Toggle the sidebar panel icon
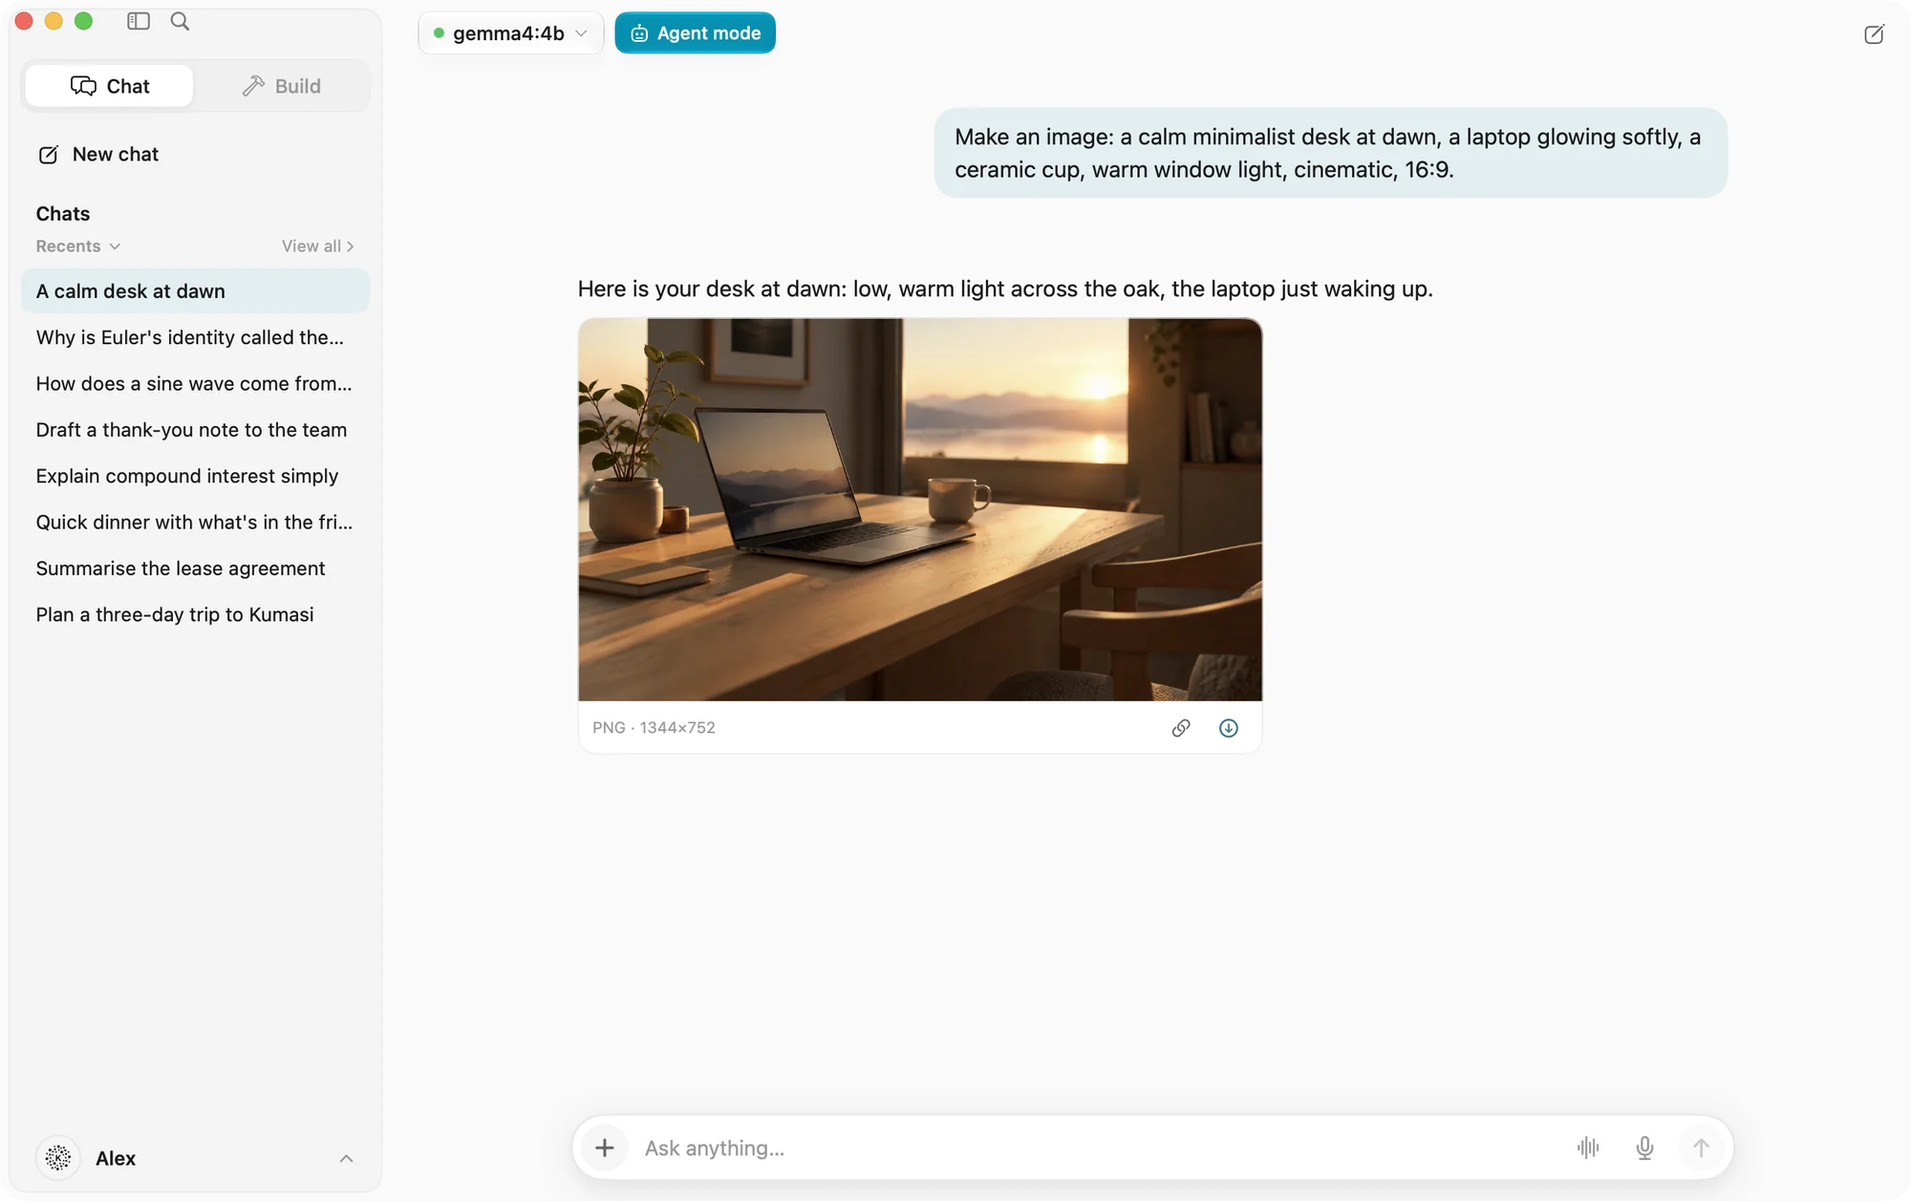1911x1201 pixels. point(139,21)
